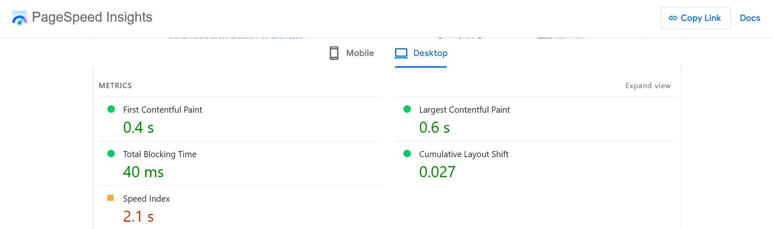Click the METRICS section heading
The height and width of the screenshot is (229, 773).
(115, 86)
